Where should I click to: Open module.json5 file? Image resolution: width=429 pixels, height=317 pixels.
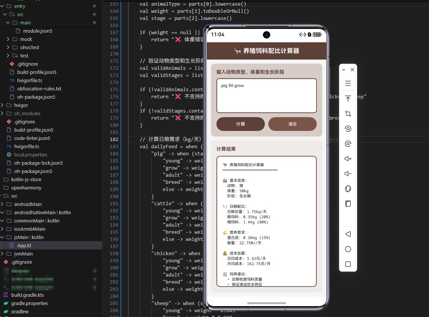click(37, 31)
